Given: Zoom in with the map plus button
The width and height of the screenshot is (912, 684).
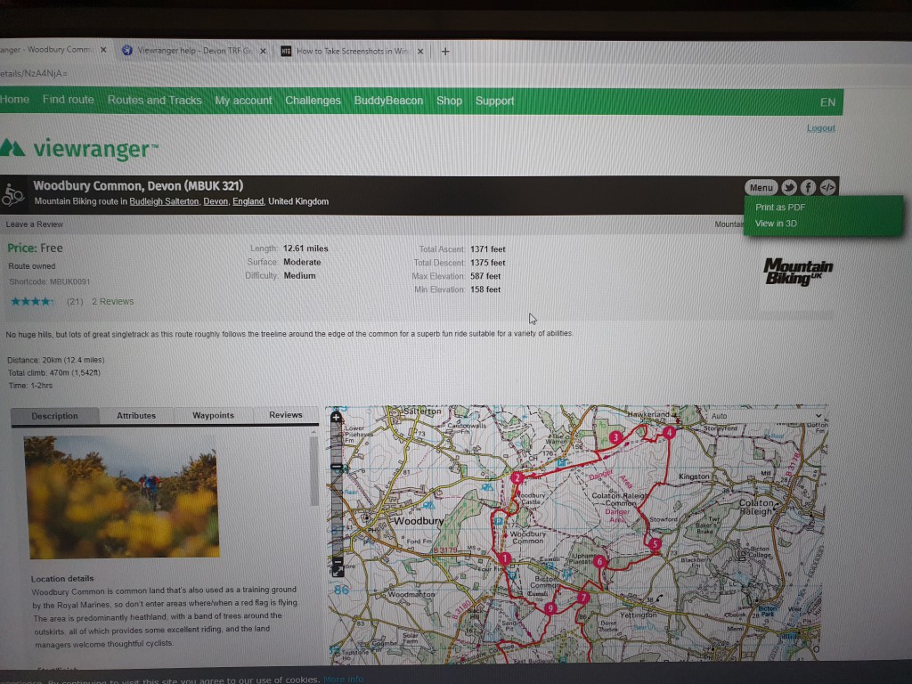Looking at the screenshot, I should pyautogui.click(x=336, y=417).
